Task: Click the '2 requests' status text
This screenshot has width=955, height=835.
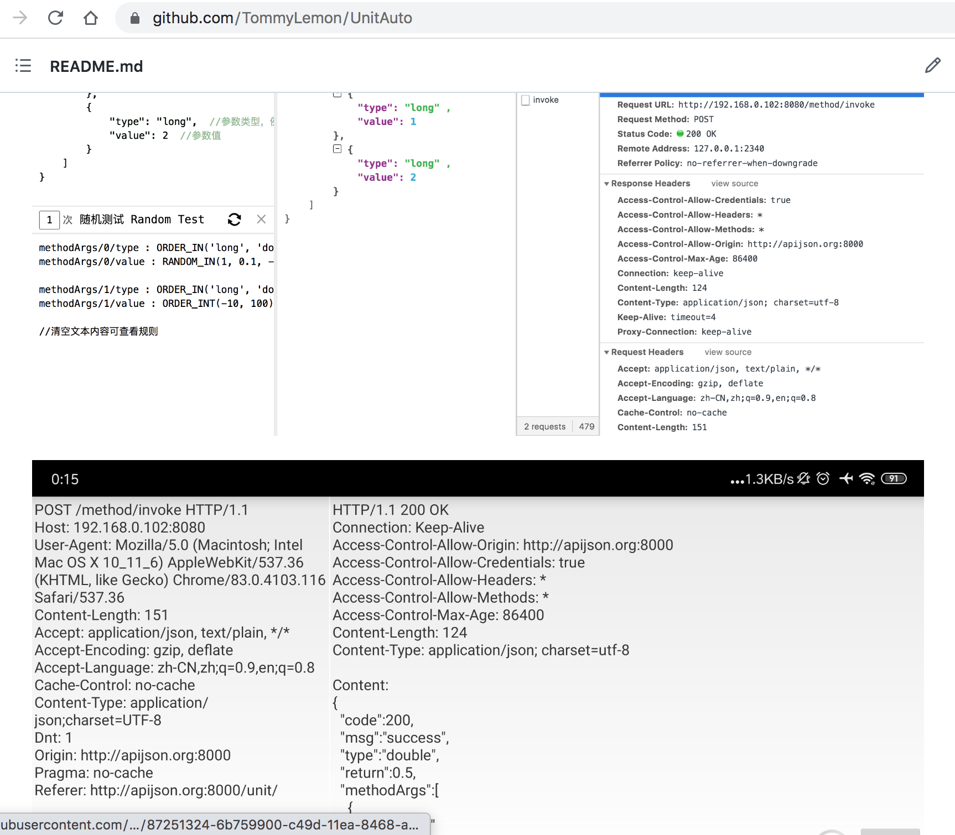Action: click(x=545, y=426)
